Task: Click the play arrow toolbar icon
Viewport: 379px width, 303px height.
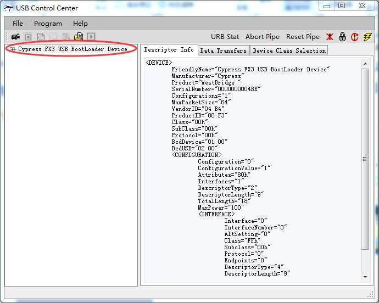Action: click(x=91, y=37)
